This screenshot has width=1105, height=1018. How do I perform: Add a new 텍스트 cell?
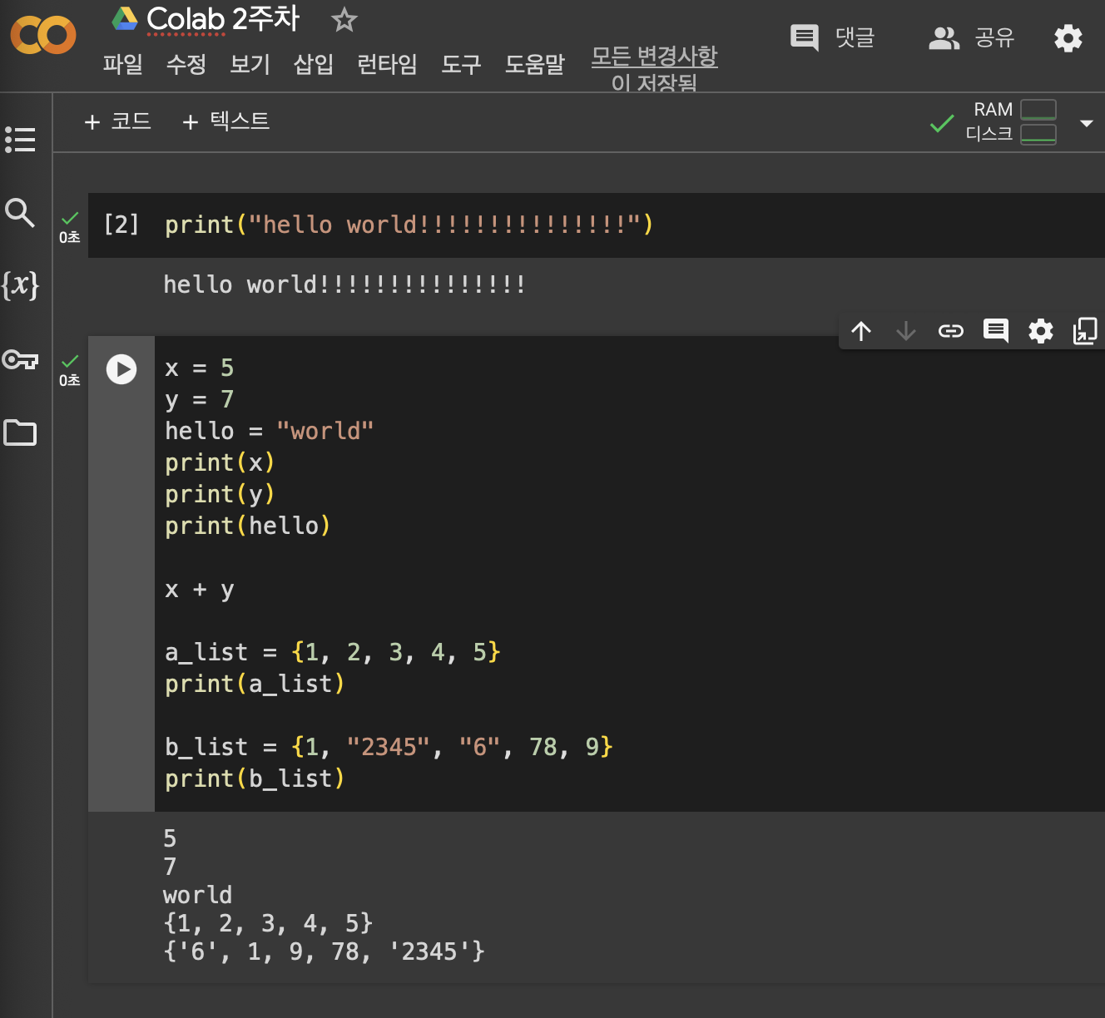225,121
